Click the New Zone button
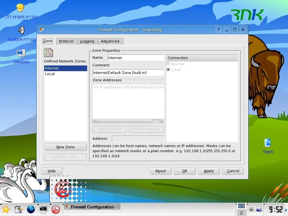288x216 pixels. (65, 147)
